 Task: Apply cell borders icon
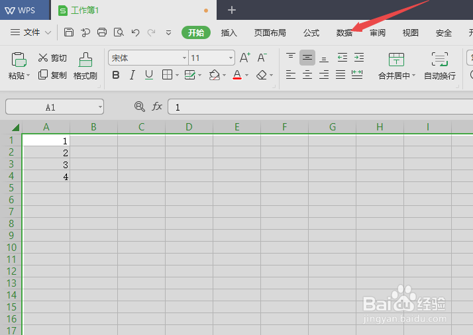(x=167, y=75)
